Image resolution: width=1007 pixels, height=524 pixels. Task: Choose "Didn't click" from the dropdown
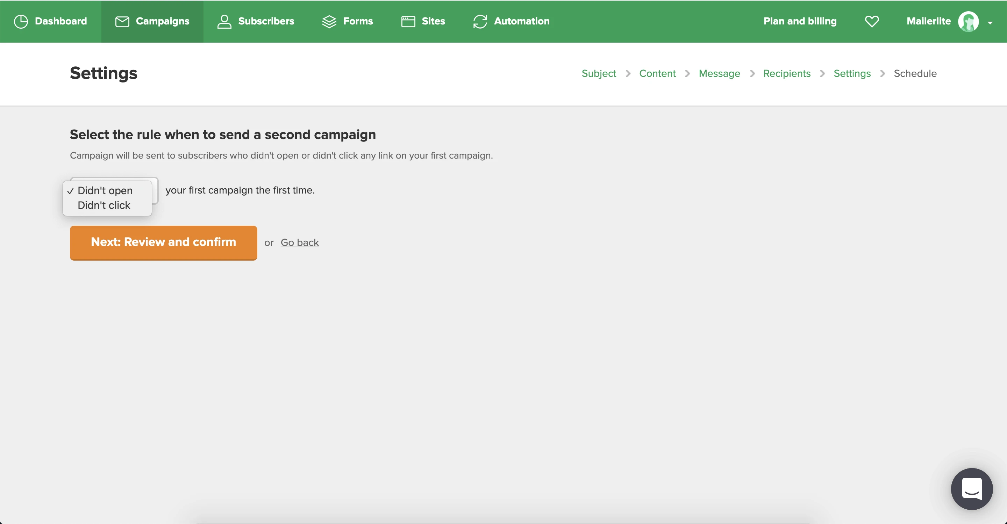(x=104, y=205)
